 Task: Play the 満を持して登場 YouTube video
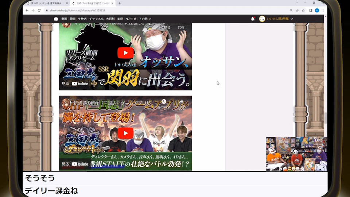coord(125,134)
